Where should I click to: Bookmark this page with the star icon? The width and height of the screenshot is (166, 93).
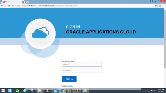156,6
